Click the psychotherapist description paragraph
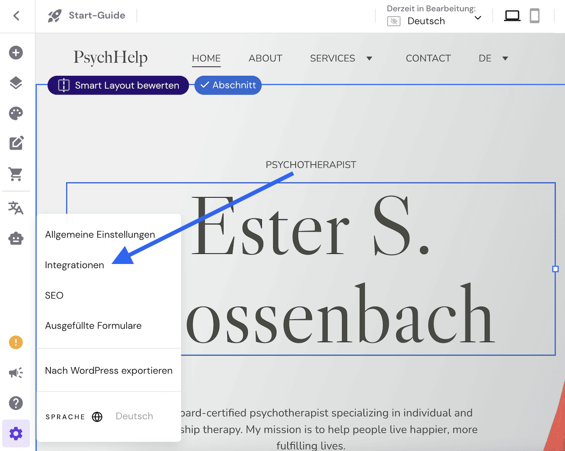 click(x=329, y=429)
